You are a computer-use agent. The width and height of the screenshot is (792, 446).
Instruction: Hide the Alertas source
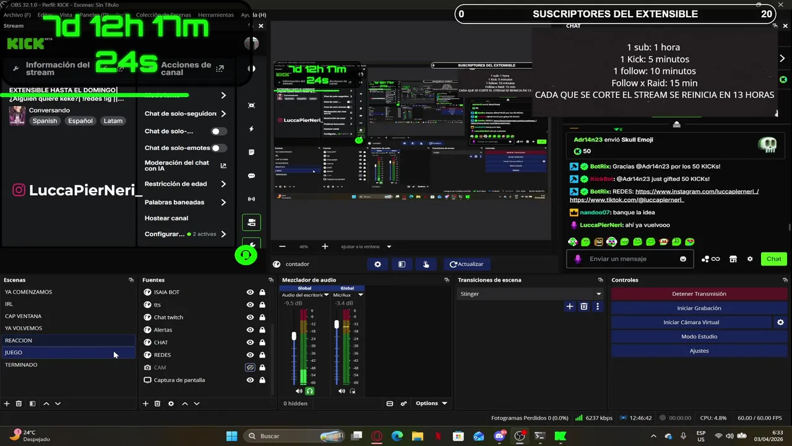point(250,330)
